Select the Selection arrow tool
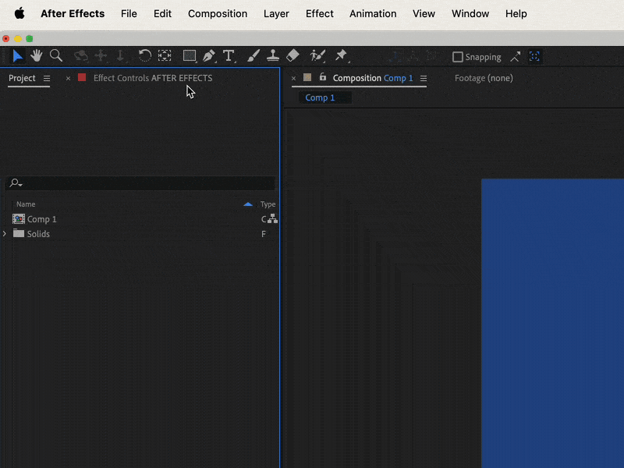Viewport: 624px width, 468px height. pyautogui.click(x=17, y=56)
